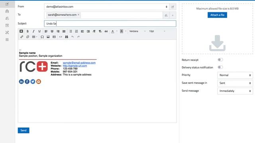Image resolution: width=255 pixels, height=143 pixels.
Task: Send the message
Action: 24,130
